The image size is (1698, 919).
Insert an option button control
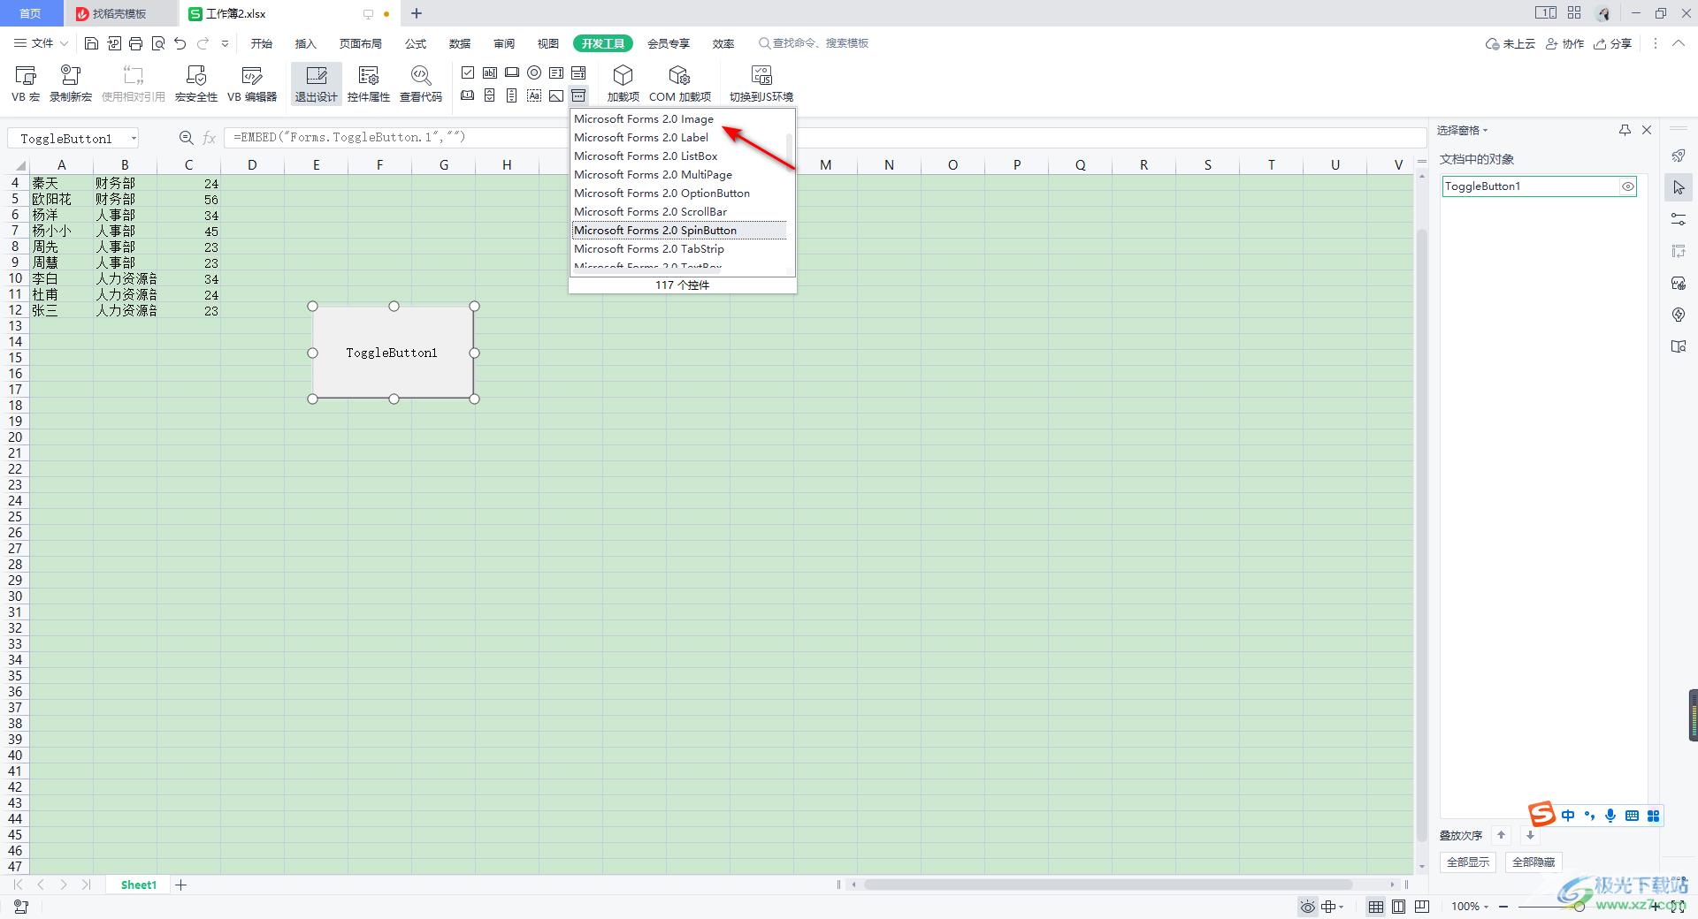(x=534, y=72)
